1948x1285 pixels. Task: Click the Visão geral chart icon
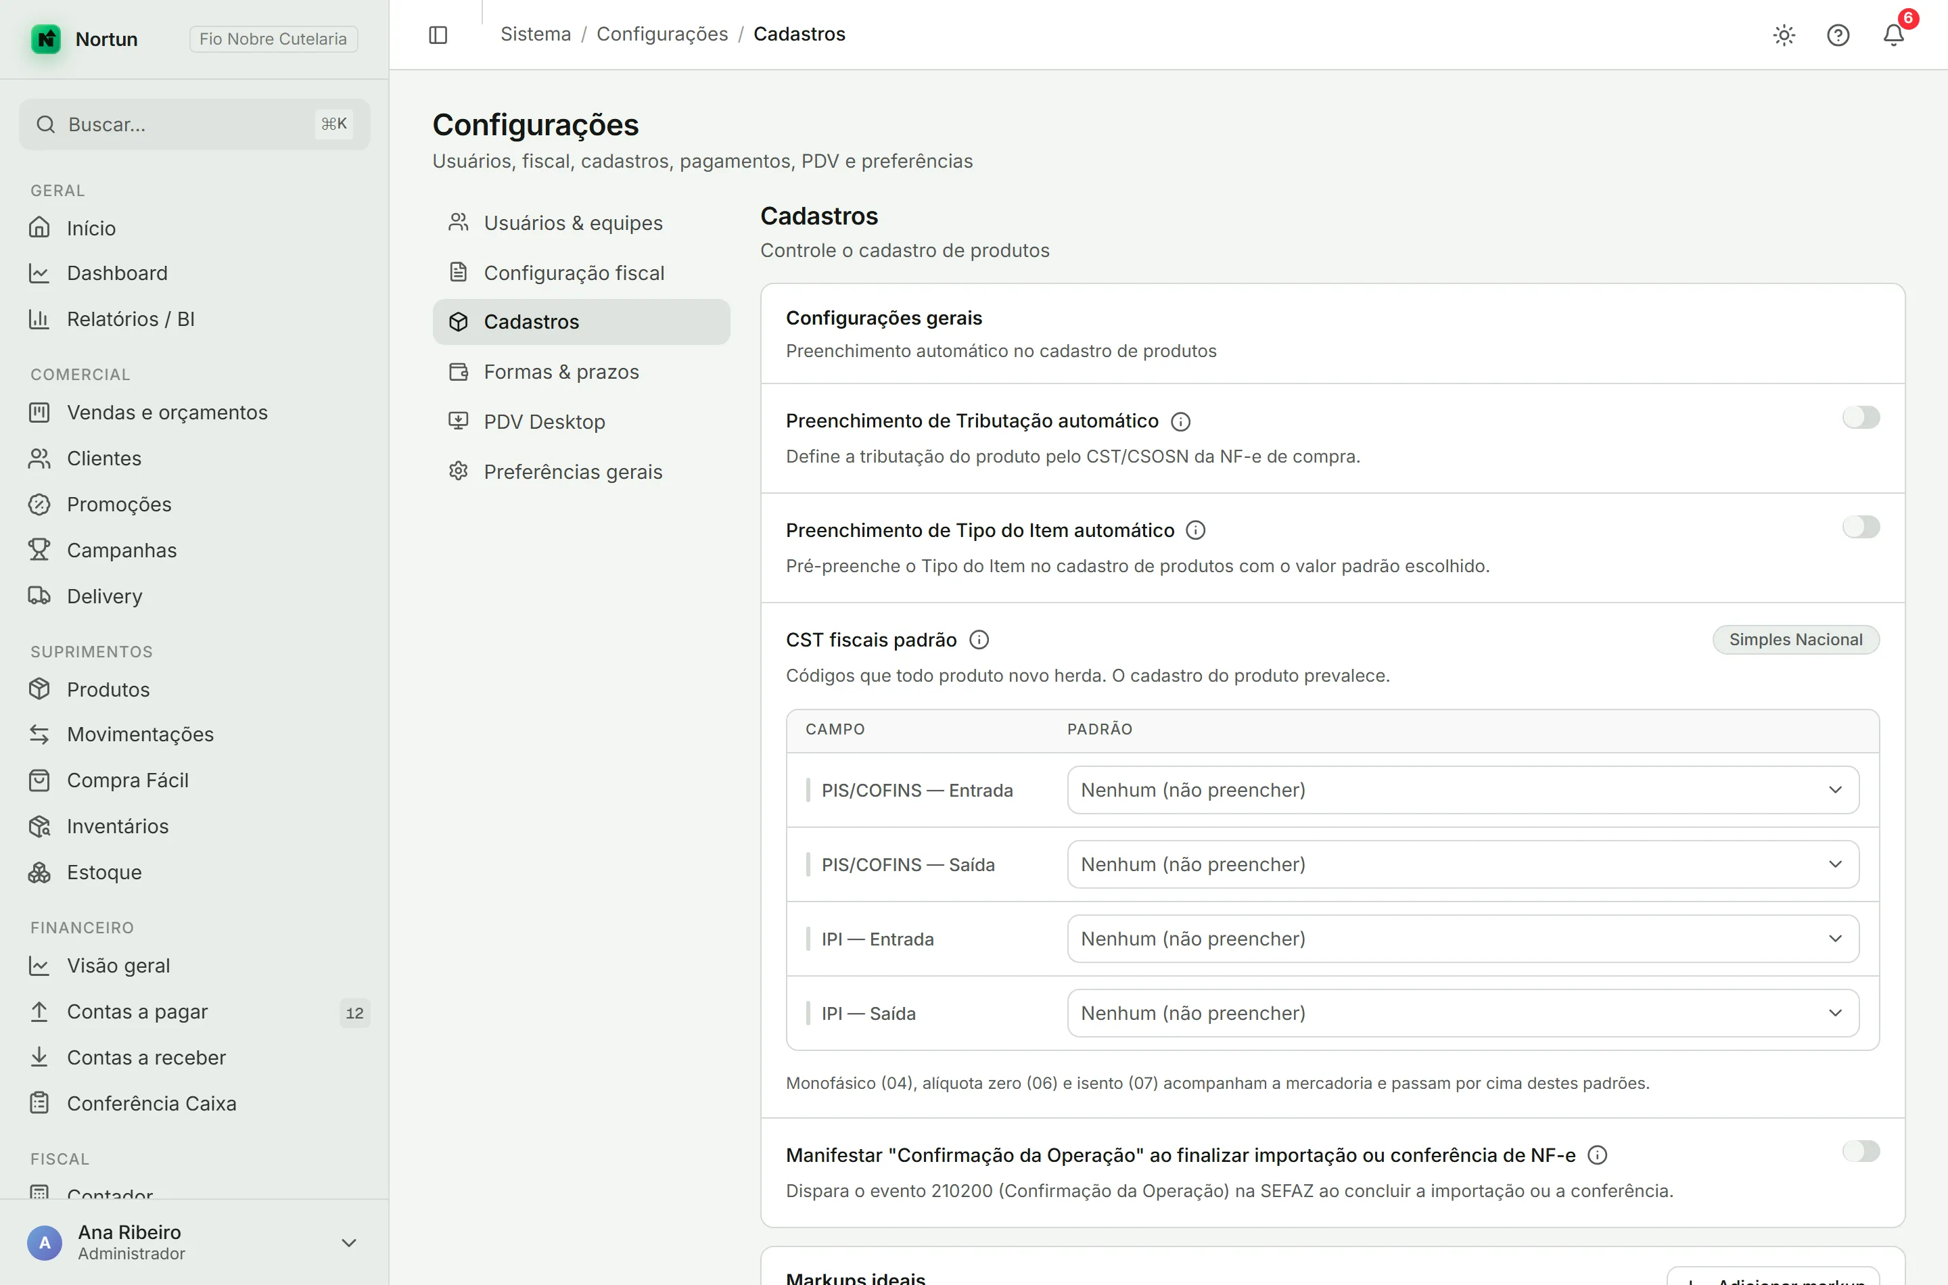(x=39, y=965)
